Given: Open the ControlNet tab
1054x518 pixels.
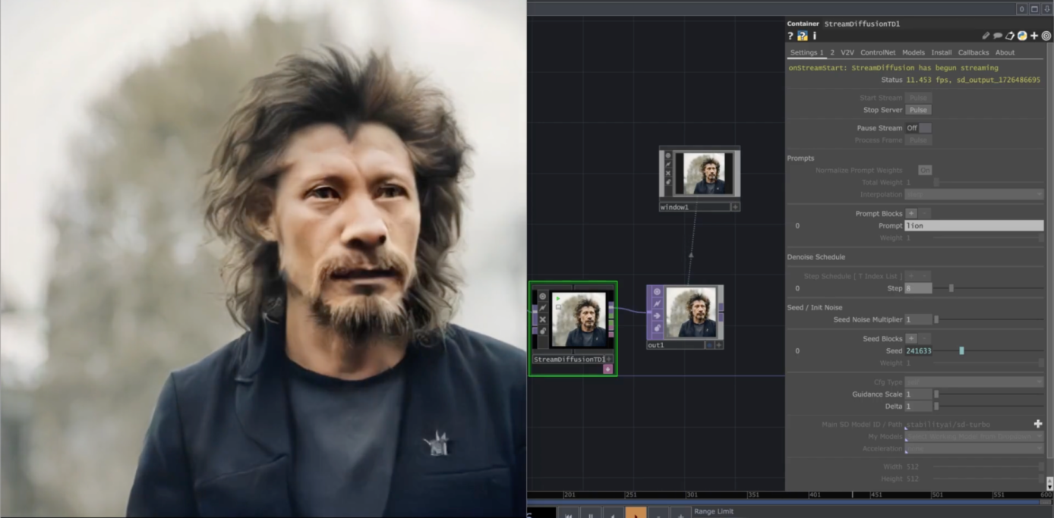Looking at the screenshot, I should pos(878,52).
